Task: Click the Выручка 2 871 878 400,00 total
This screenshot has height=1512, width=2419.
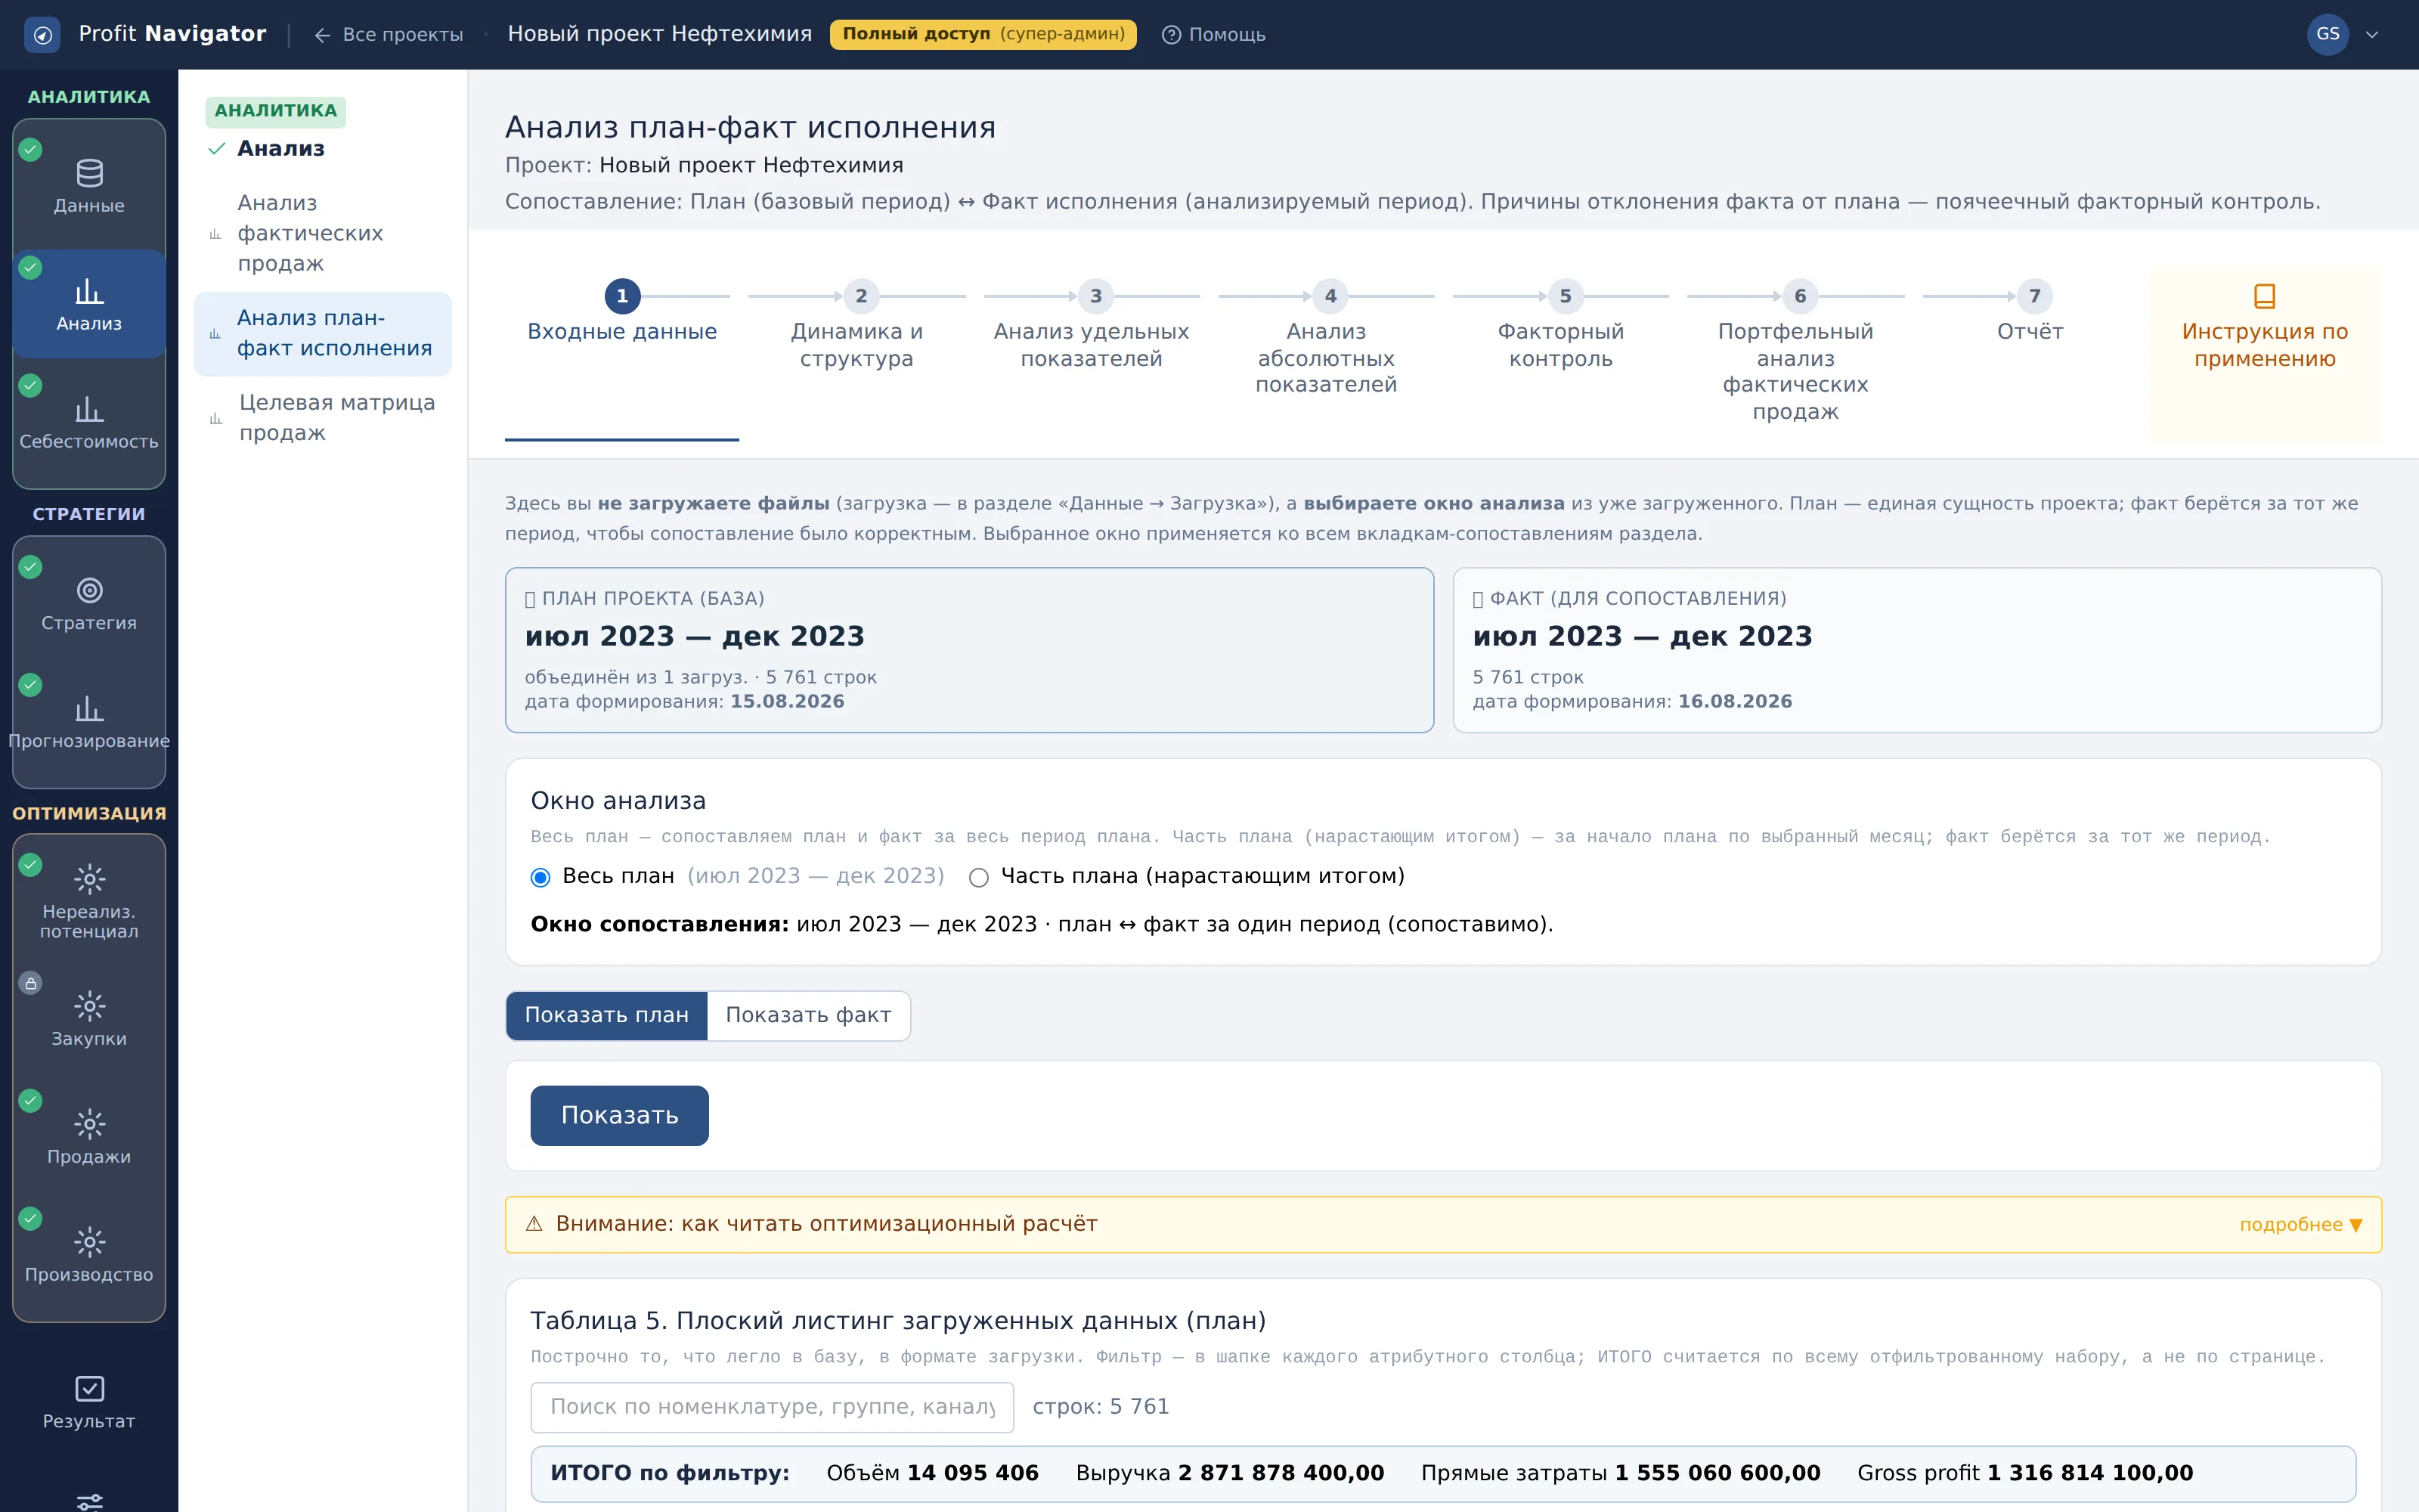Action: click(1229, 1473)
